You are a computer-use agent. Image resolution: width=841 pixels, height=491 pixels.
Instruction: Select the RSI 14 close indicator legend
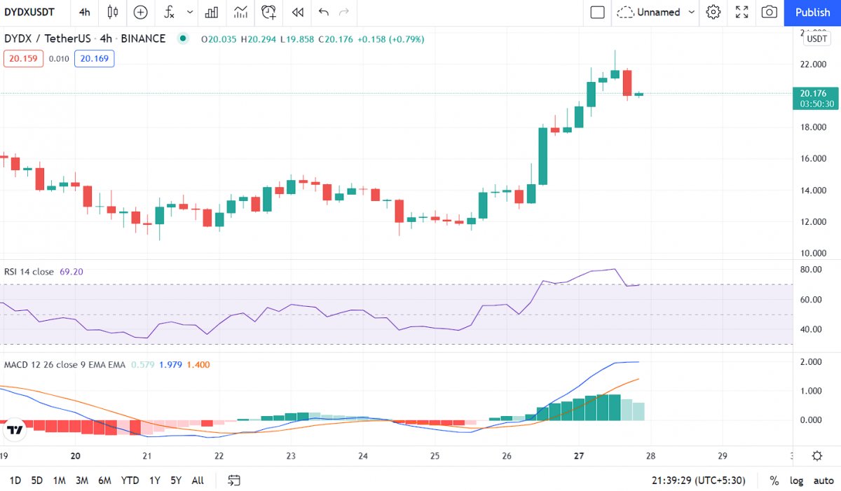29,272
